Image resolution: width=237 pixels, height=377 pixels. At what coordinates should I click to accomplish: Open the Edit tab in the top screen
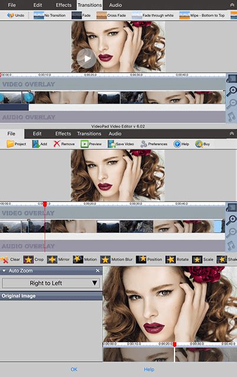point(38,5)
